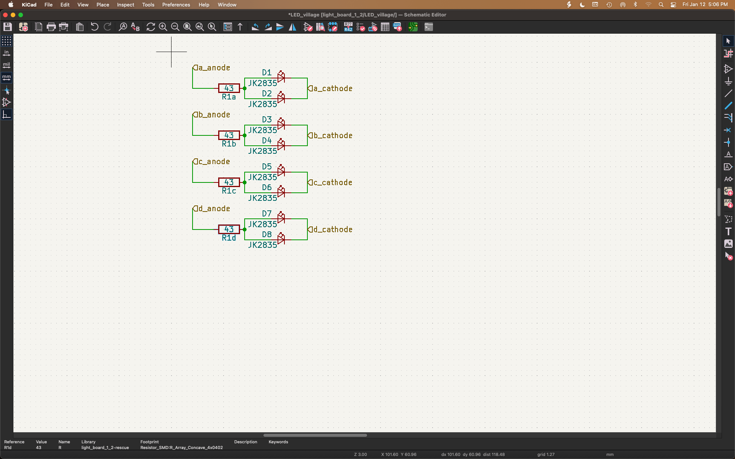Image resolution: width=735 pixels, height=459 pixels.
Task: Open the Inspect menu
Action: 125,5
